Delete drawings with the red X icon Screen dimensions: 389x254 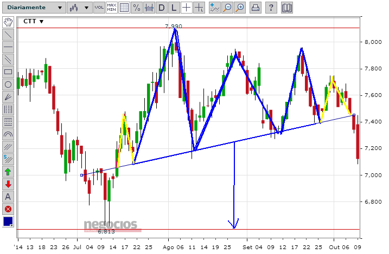[x=8, y=209]
